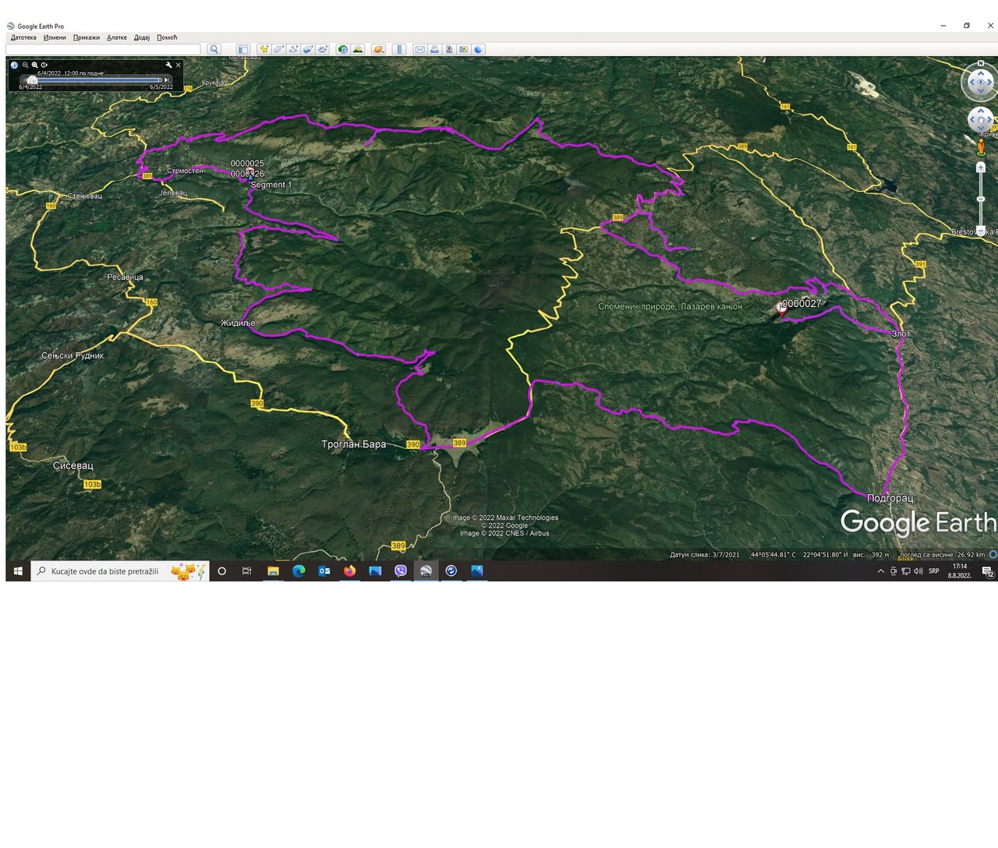The image size is (998, 848).
Task: Click the Street View pegman
Action: click(982, 147)
